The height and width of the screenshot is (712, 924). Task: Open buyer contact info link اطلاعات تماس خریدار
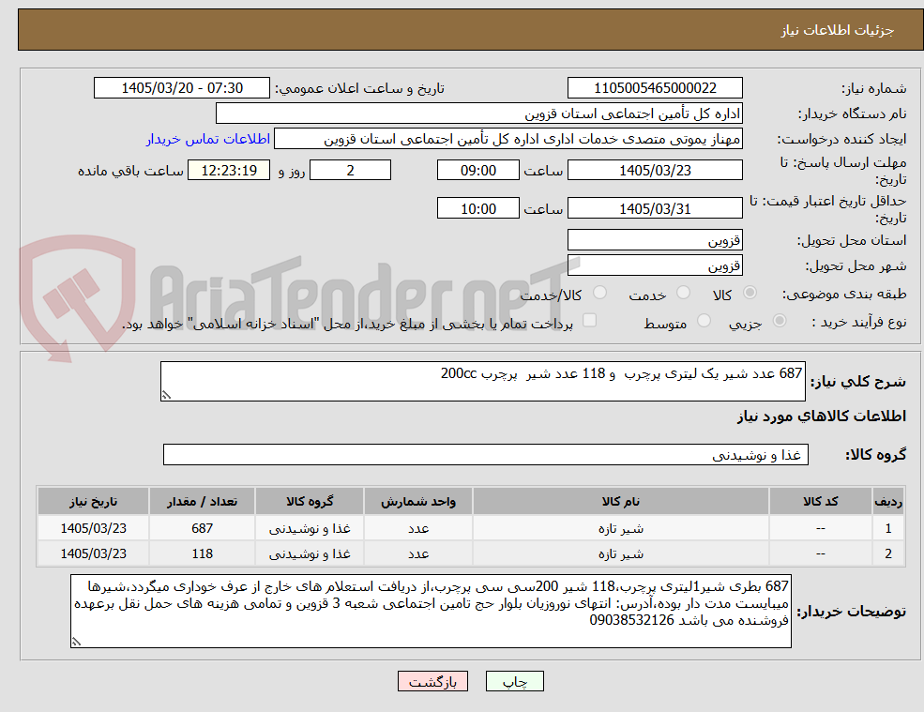tap(208, 139)
